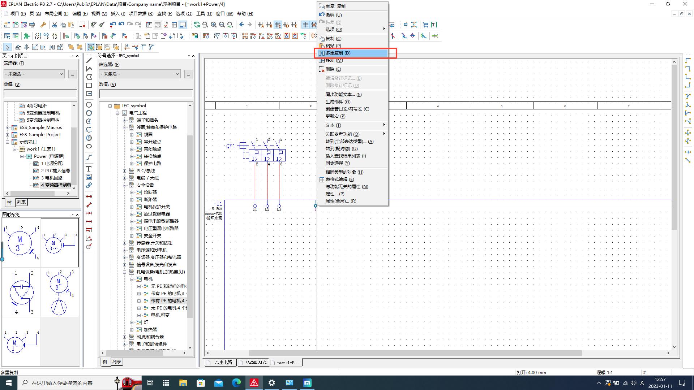Viewport: 694px width, 390px height.
Task: Click the Go back blue arrow icon
Action: [x=241, y=25]
